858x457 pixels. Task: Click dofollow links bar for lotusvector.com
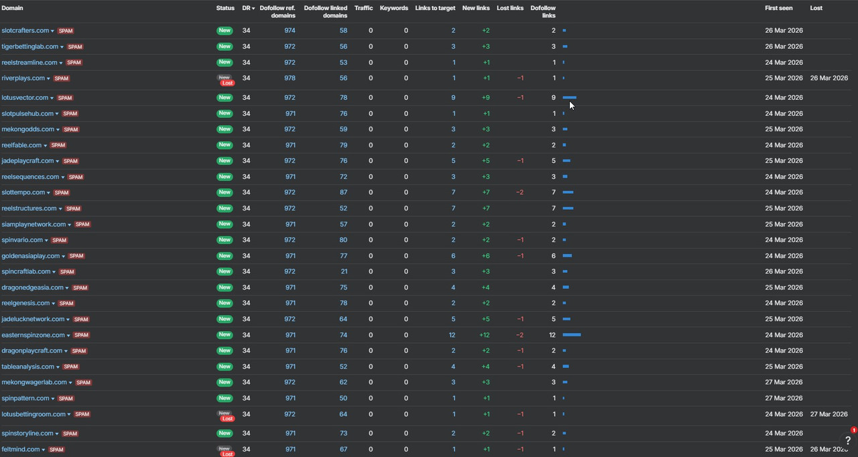pos(570,98)
